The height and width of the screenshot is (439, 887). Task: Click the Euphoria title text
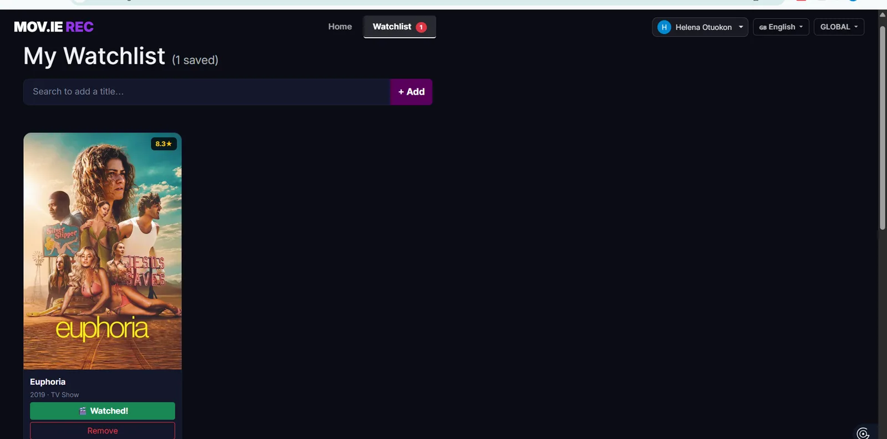coord(48,382)
